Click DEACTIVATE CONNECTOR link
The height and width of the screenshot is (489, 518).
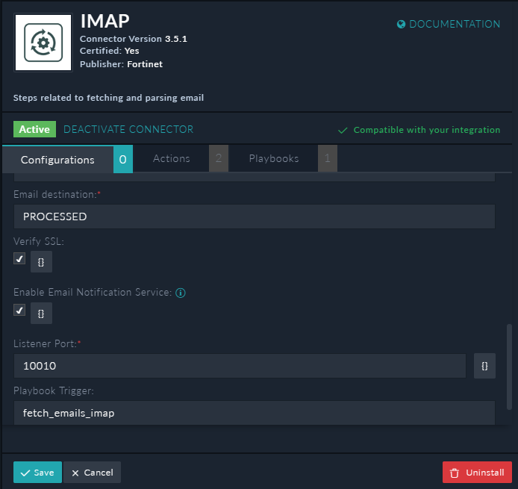[x=128, y=129]
